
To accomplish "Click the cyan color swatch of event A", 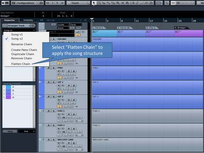I will [x=8, y=87].
